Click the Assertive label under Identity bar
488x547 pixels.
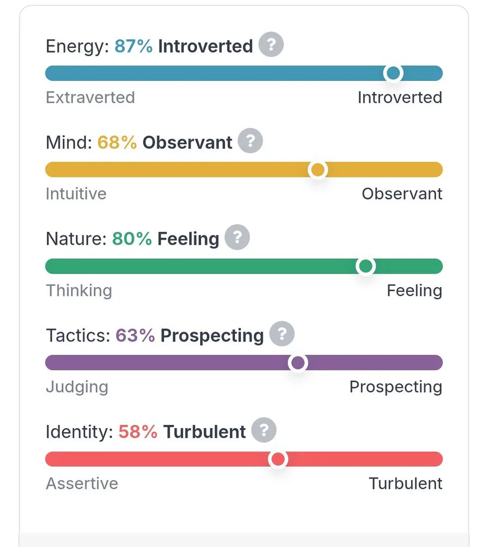click(x=82, y=484)
